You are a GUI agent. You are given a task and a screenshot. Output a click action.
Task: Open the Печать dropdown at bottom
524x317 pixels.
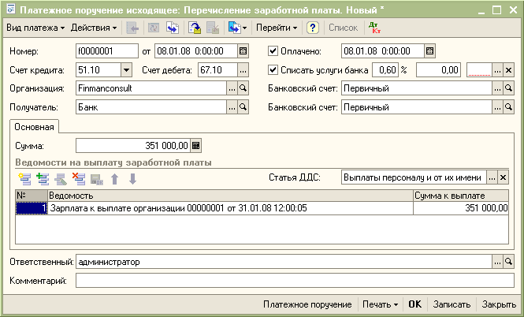[381, 304]
